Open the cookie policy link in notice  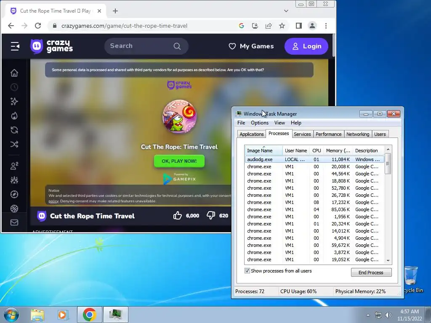(53, 201)
